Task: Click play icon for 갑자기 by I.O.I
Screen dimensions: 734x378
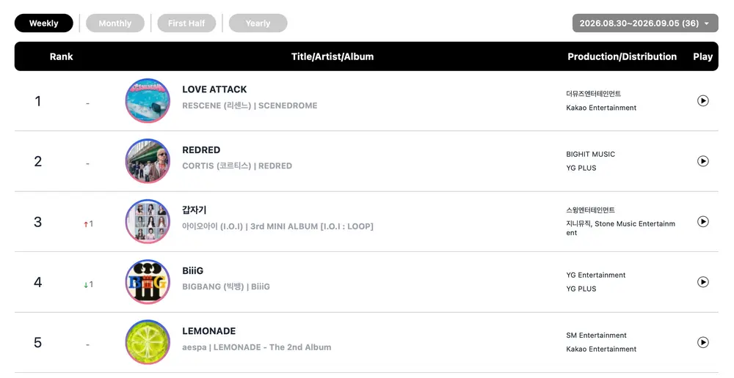Action: tap(702, 221)
